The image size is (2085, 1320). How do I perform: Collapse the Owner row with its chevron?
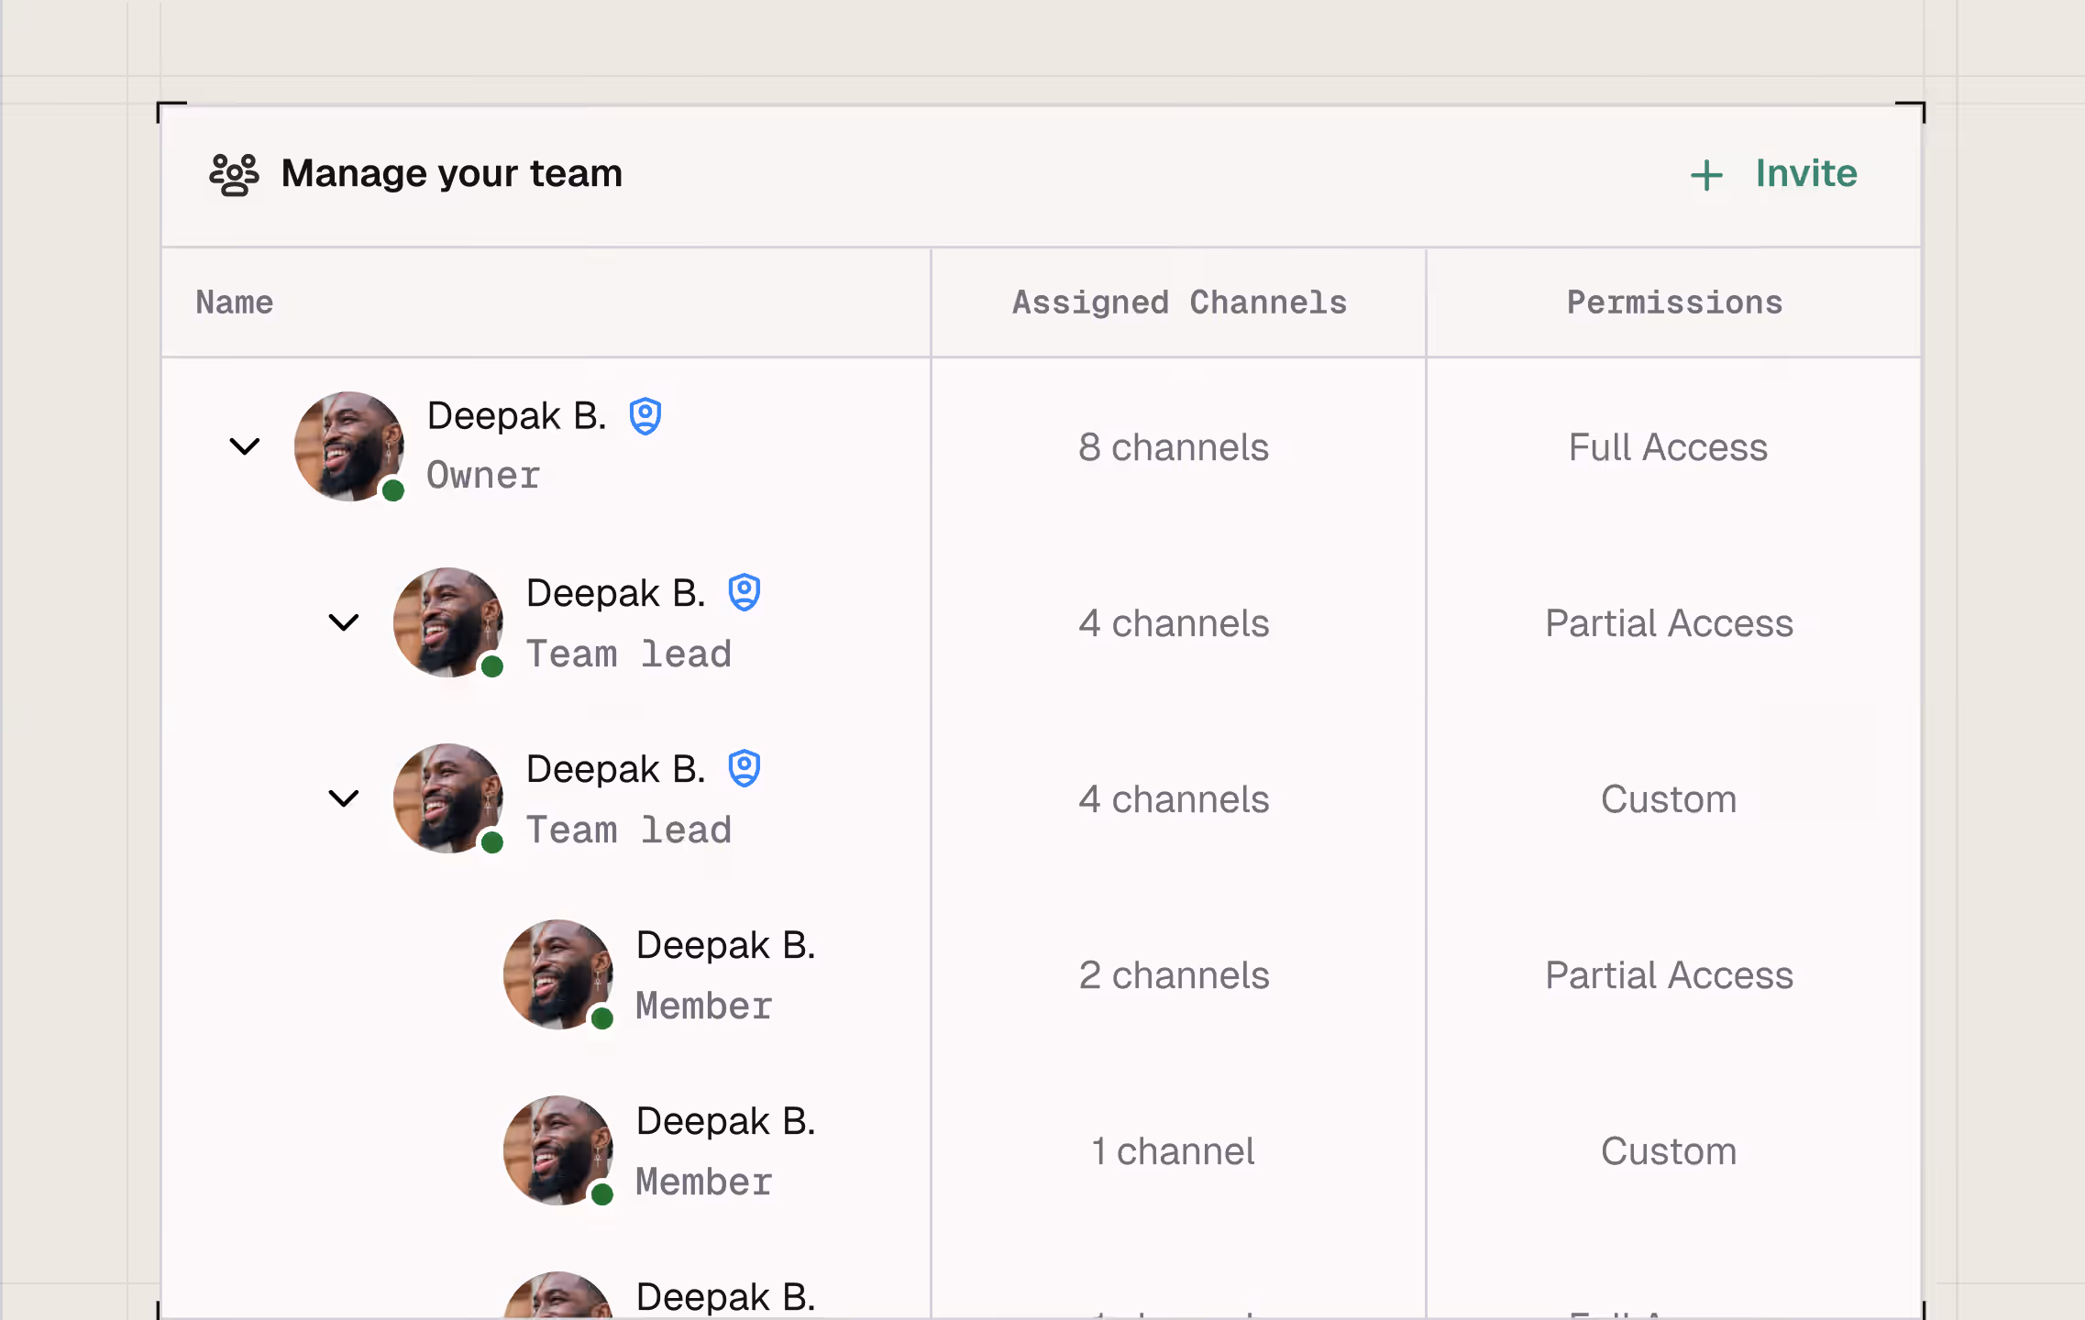[245, 446]
